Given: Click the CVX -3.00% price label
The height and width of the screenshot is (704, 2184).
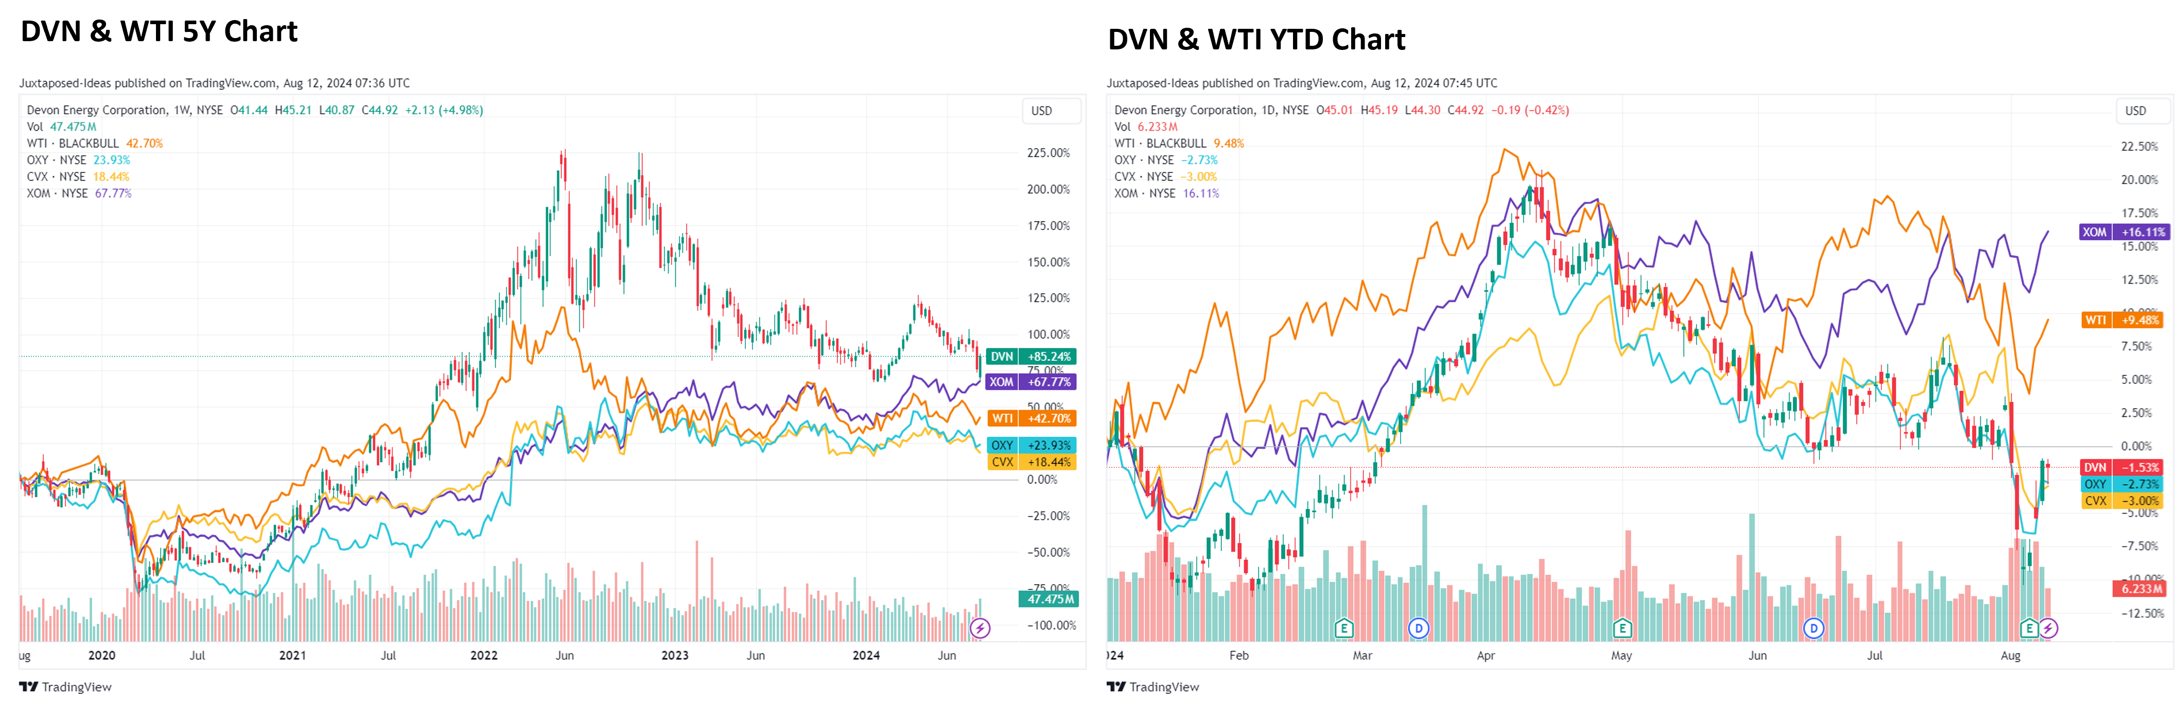Looking at the screenshot, I should point(2124,501).
